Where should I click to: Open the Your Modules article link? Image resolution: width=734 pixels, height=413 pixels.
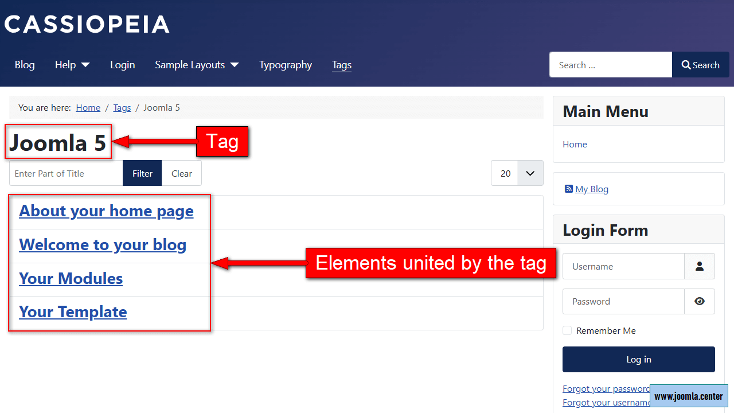[71, 278]
